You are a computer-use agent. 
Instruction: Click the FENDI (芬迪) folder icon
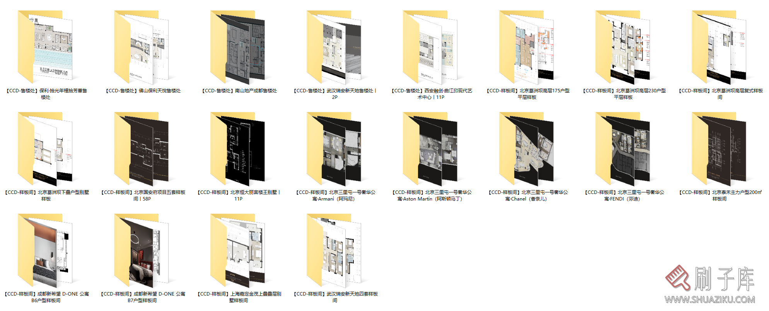point(623,149)
